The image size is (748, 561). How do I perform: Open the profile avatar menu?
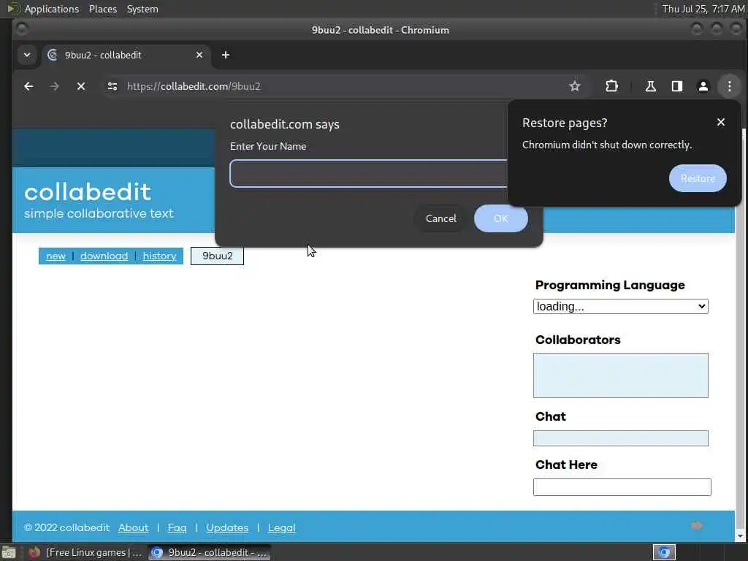[703, 86]
